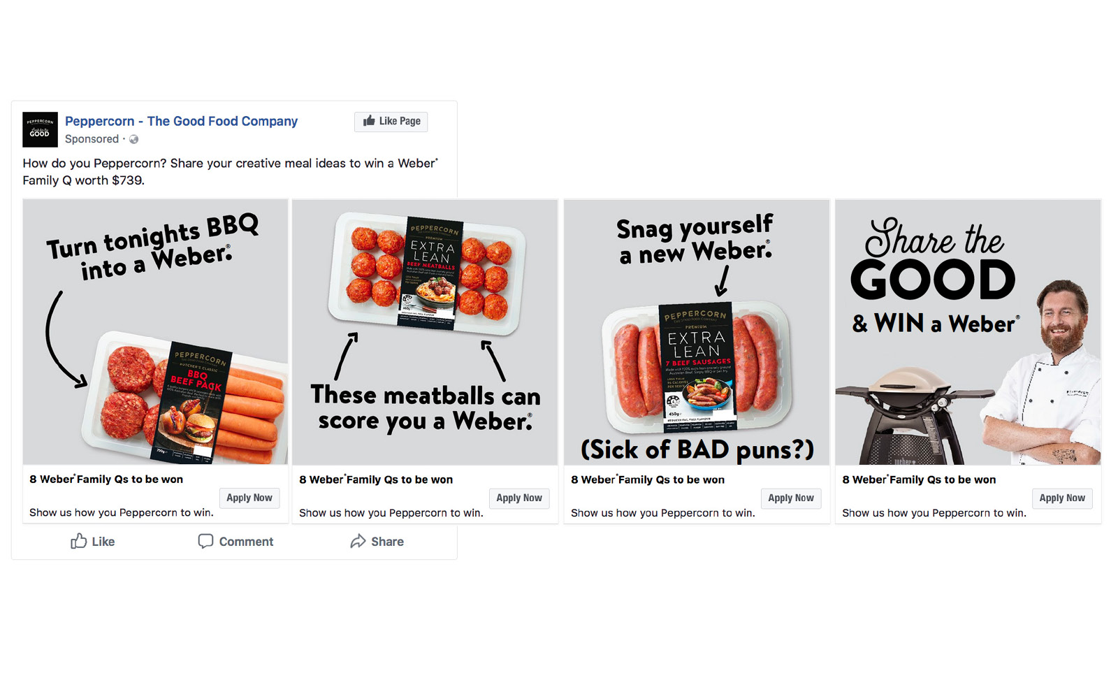The image size is (1118, 699).
Task: Click Apply Now on the Share the Good card
Action: click(1062, 498)
